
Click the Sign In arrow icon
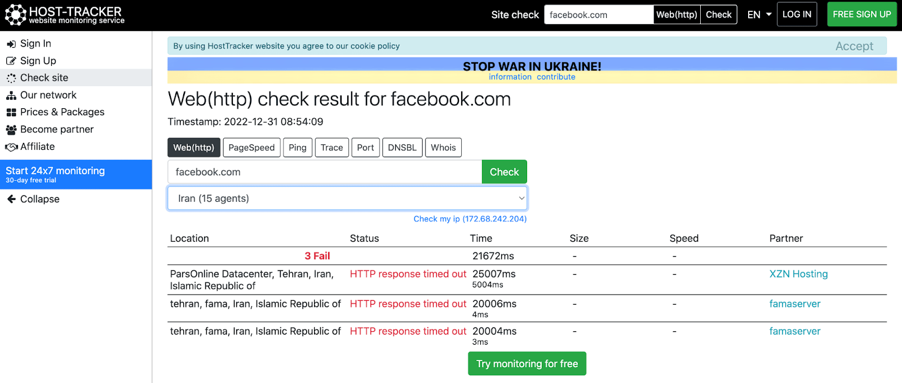11,44
